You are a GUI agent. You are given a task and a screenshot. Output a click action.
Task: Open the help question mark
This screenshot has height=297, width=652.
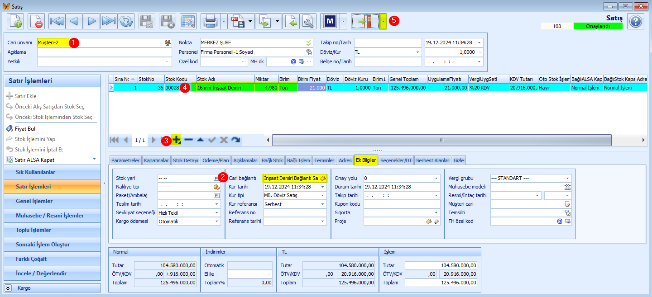click(x=636, y=21)
